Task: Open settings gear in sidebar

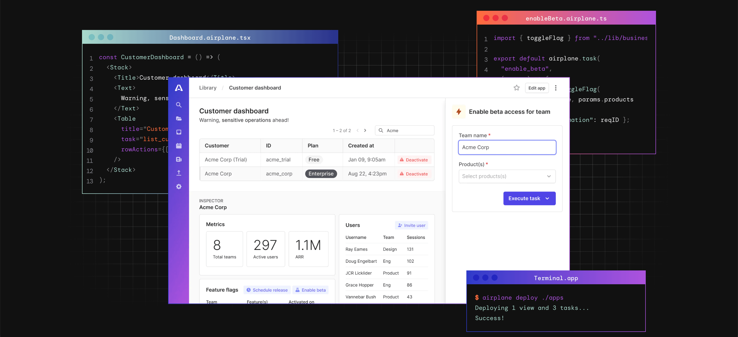Action: (x=179, y=187)
